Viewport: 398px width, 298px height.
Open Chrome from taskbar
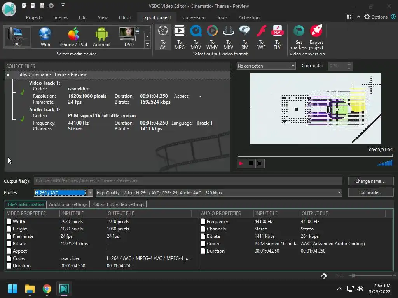point(47,289)
